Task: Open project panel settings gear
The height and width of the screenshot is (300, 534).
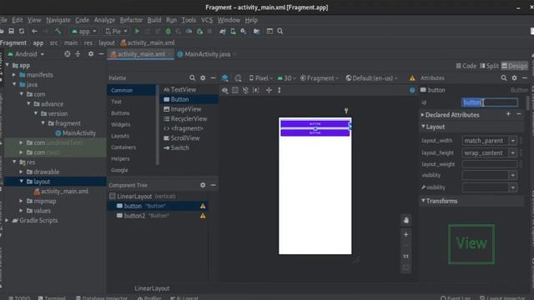Action: coord(91,54)
